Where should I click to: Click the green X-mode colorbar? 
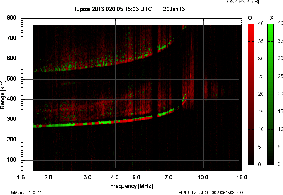tap(270, 94)
